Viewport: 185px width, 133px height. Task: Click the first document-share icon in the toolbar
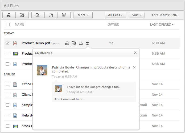click(x=9, y=15)
